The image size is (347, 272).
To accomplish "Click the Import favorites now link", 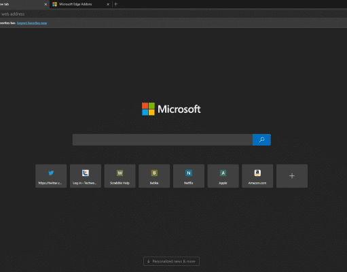I will pyautogui.click(x=32, y=23).
